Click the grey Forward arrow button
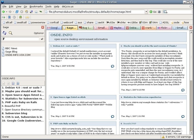Viewport: 194px width, 140px height. pyautogui.click(x=10, y=12)
